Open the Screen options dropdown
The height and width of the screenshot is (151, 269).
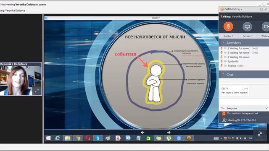click(248, 36)
